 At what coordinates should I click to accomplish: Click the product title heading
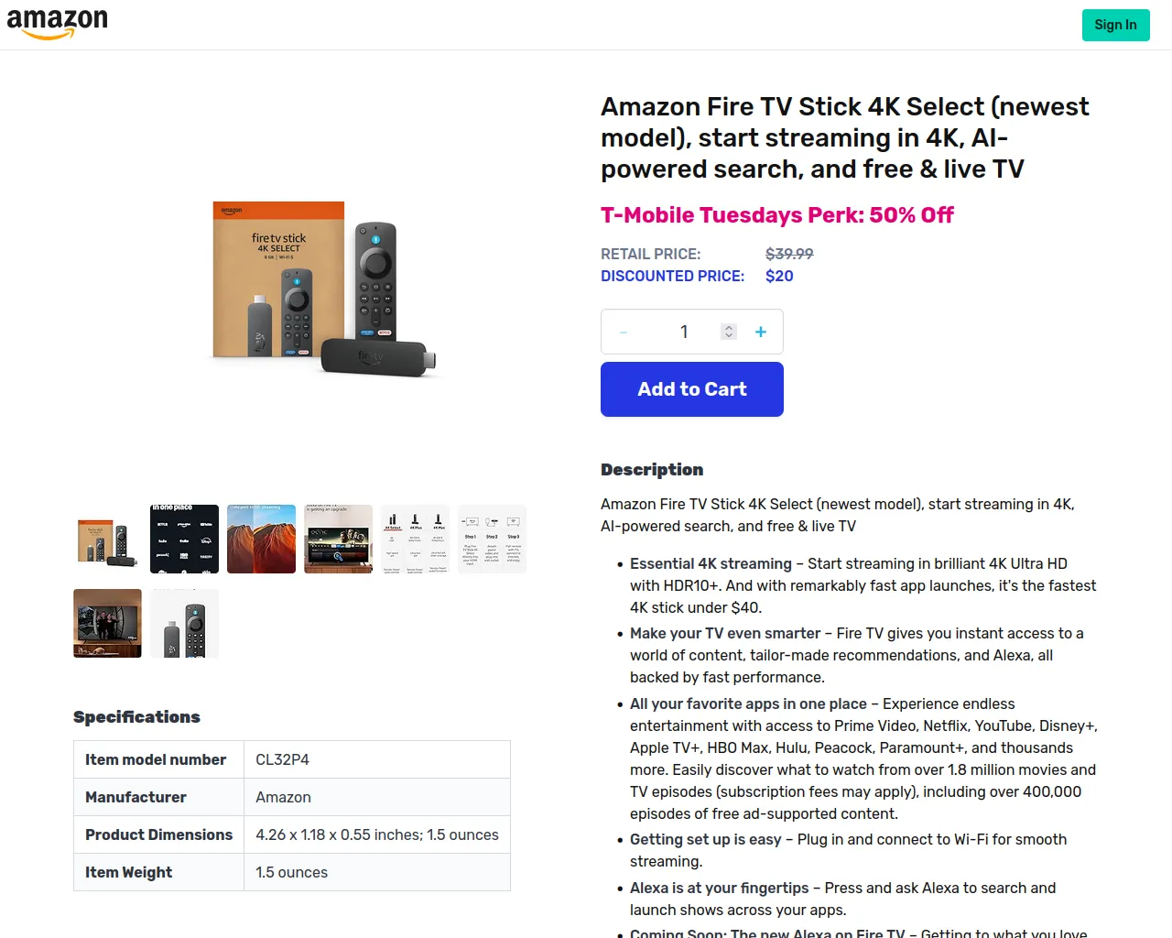tap(845, 137)
